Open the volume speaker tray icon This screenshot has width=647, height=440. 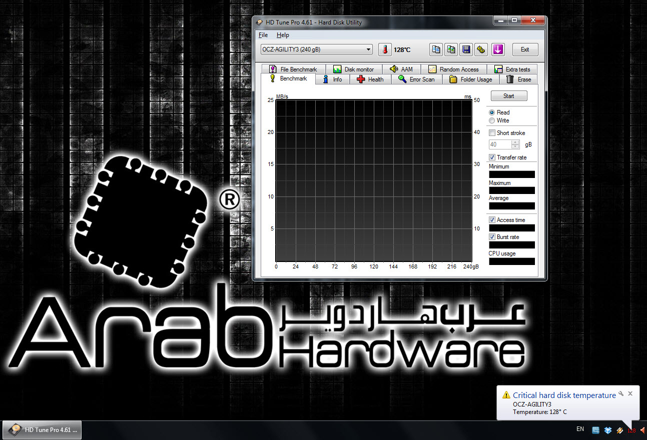pyautogui.click(x=642, y=430)
